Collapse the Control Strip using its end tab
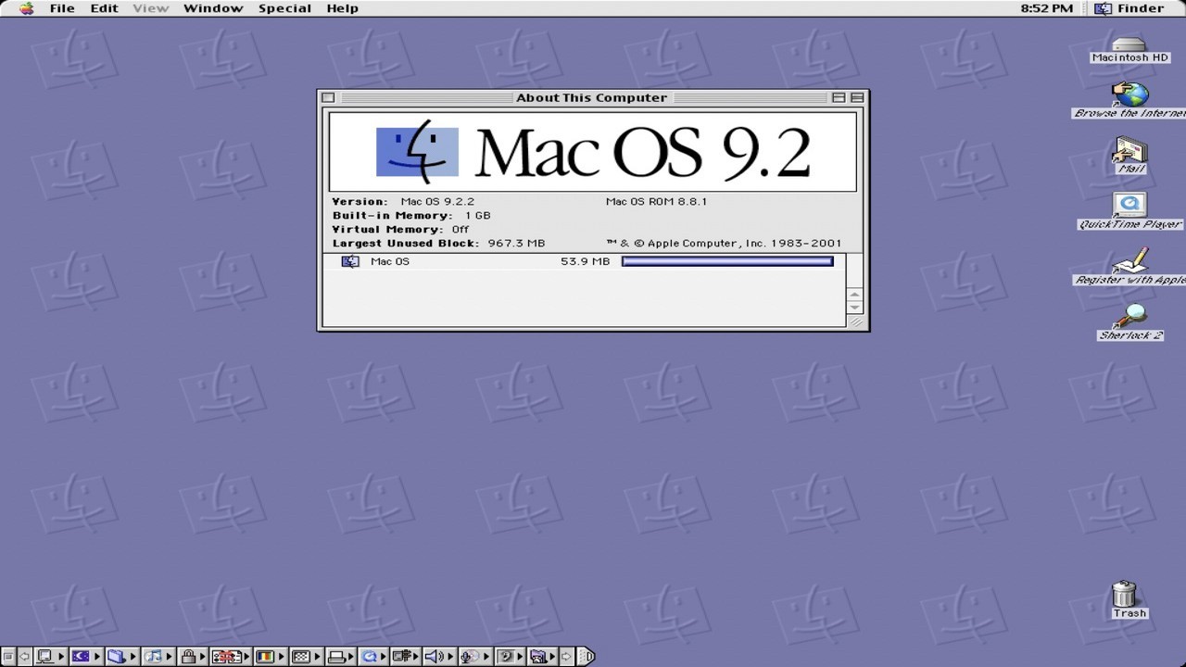This screenshot has height=667, width=1186. [x=586, y=656]
